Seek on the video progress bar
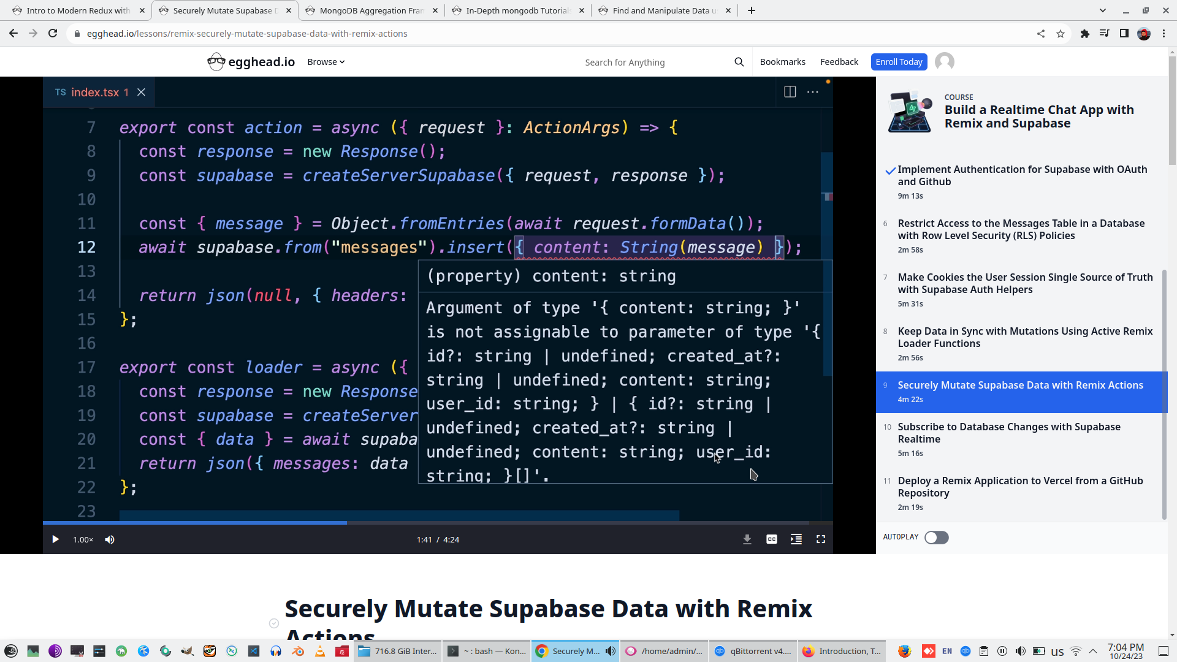Screen dimensions: 1177x662 [490, 523]
